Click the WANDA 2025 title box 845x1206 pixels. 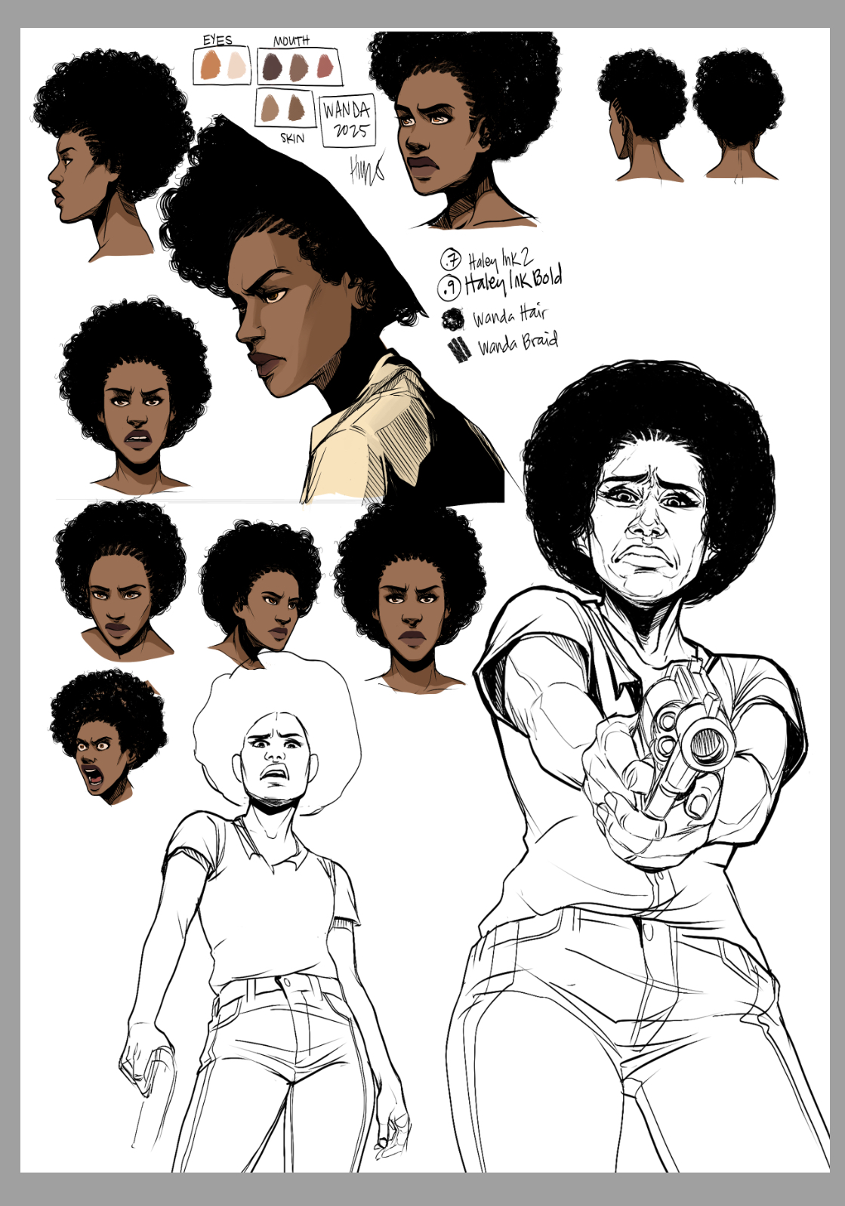click(x=347, y=120)
